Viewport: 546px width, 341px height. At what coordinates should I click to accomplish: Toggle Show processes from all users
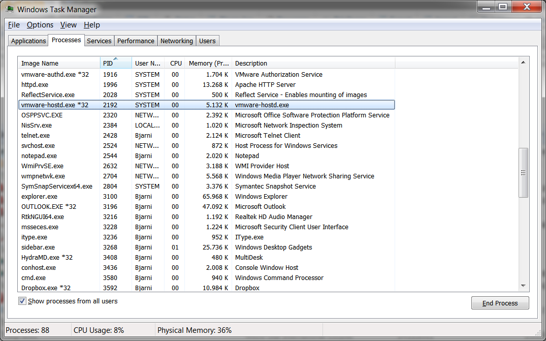[22, 301]
